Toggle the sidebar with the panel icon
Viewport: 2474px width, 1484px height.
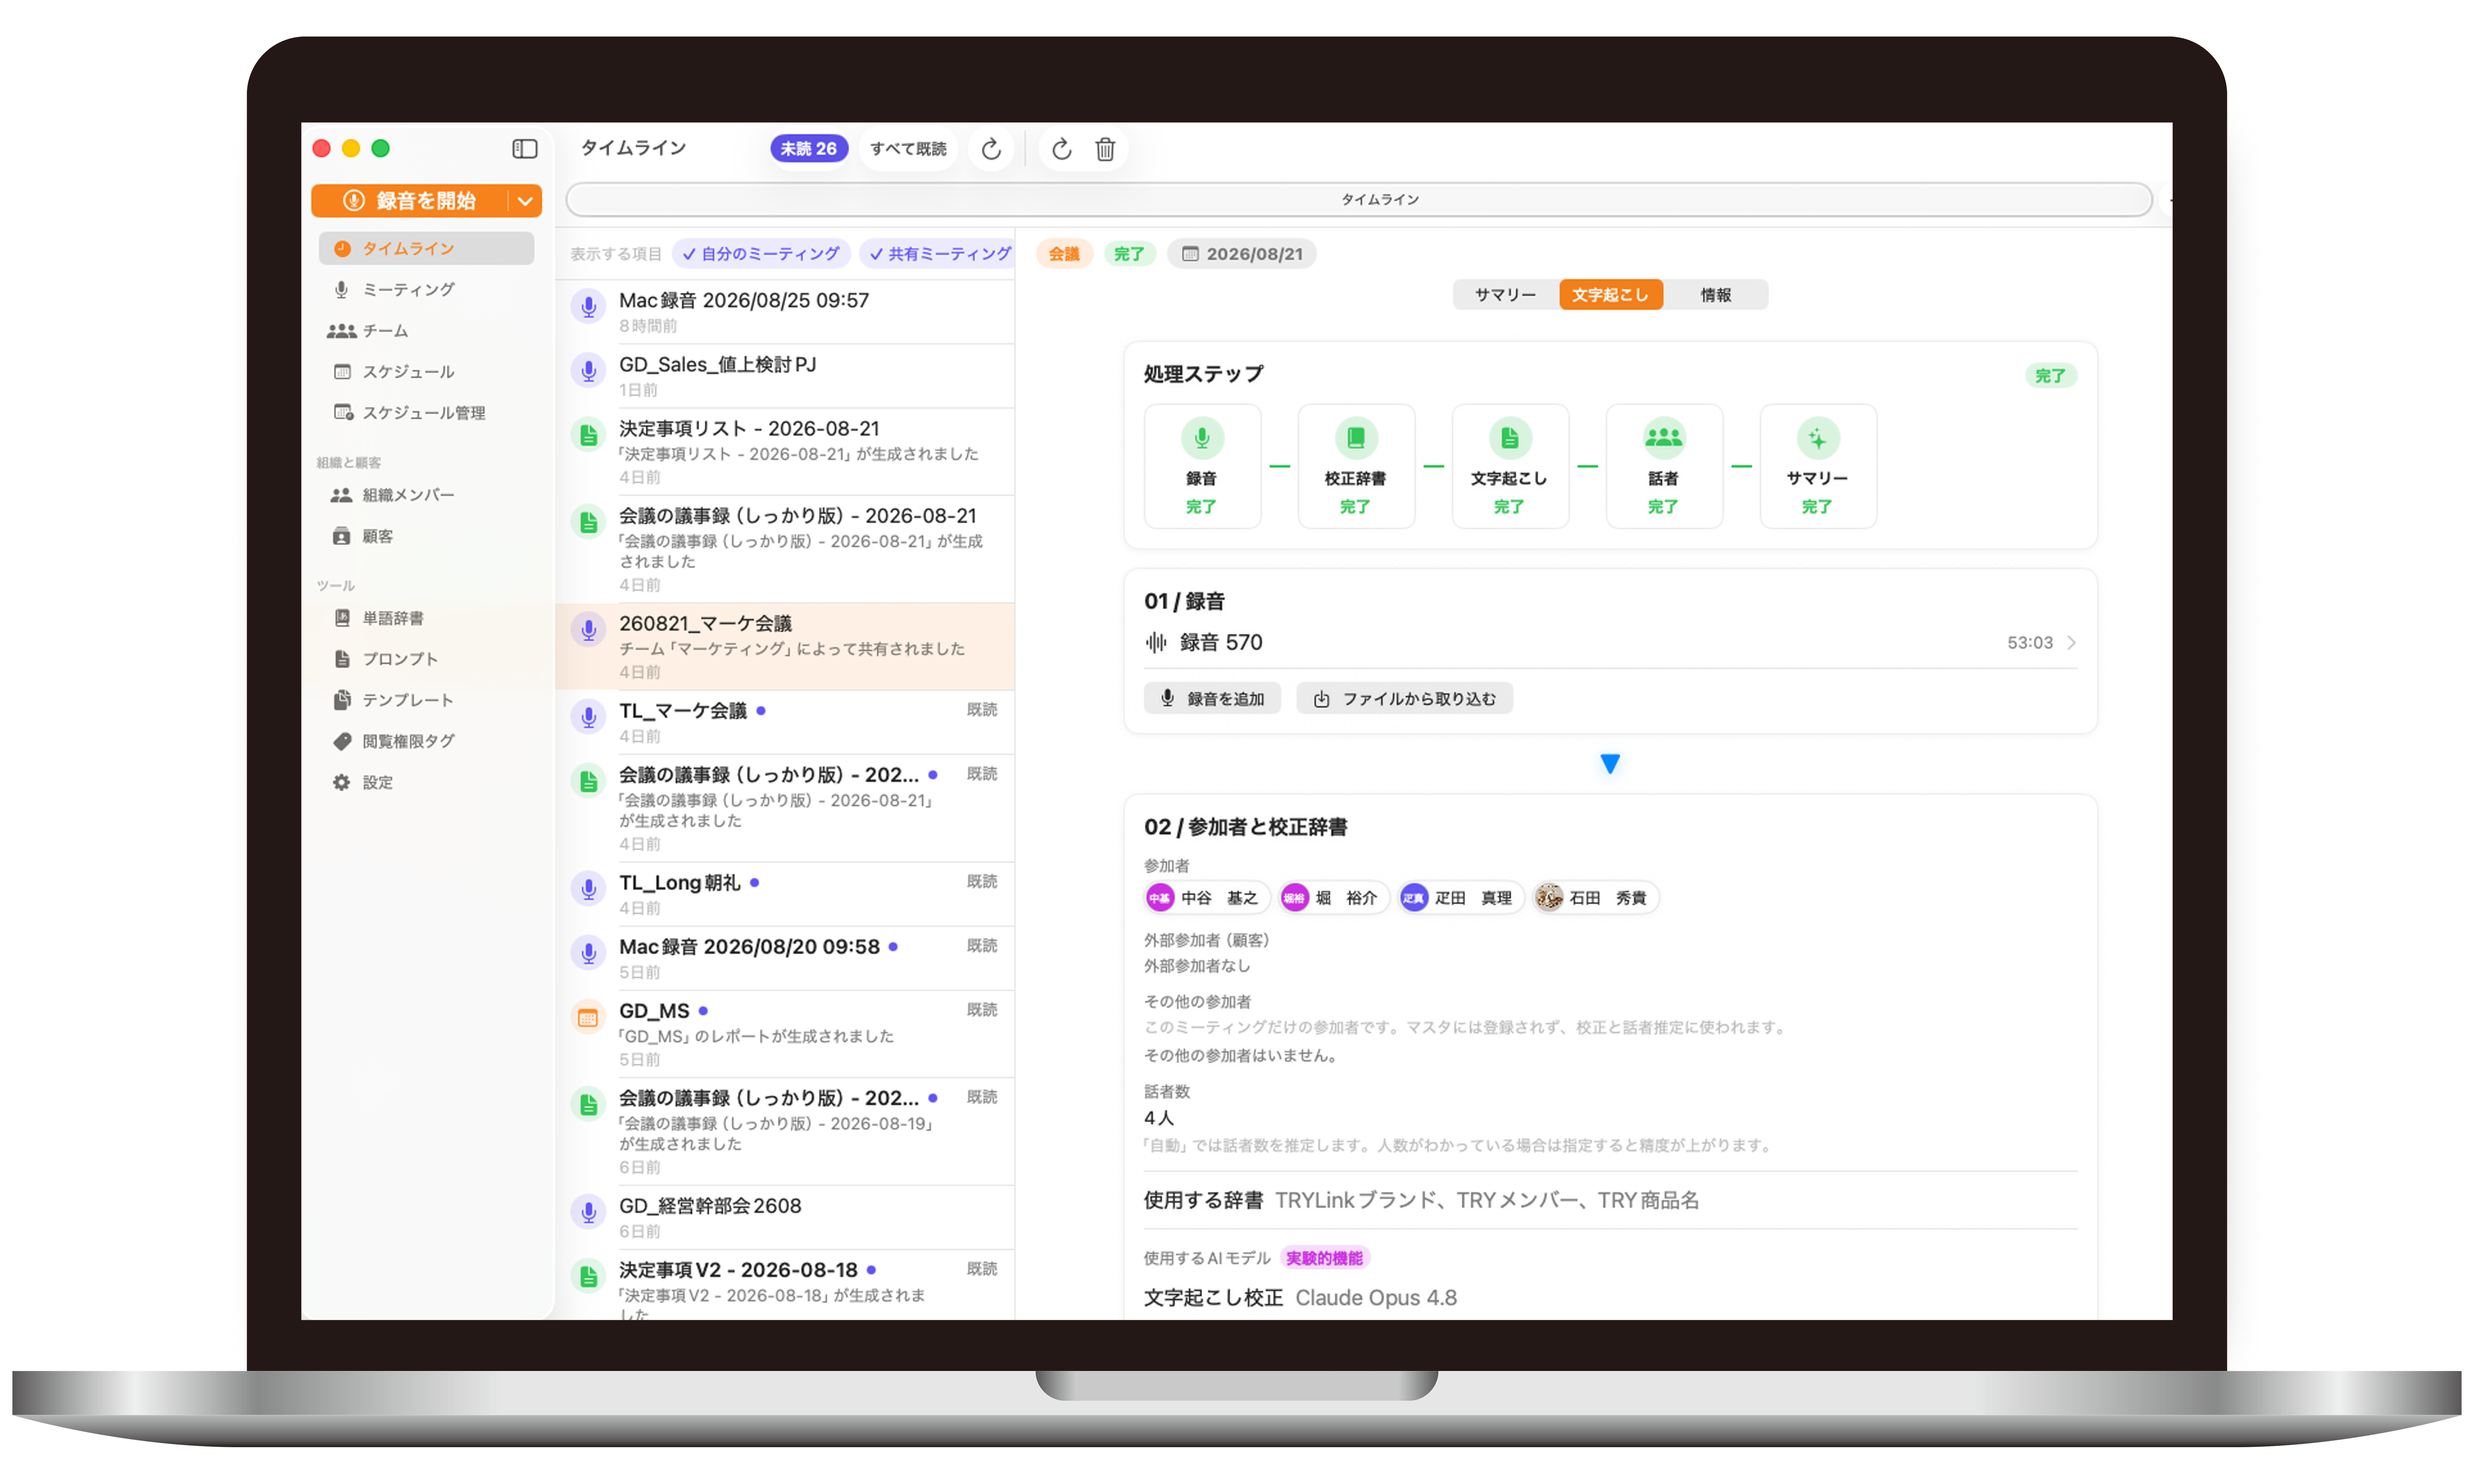525,149
